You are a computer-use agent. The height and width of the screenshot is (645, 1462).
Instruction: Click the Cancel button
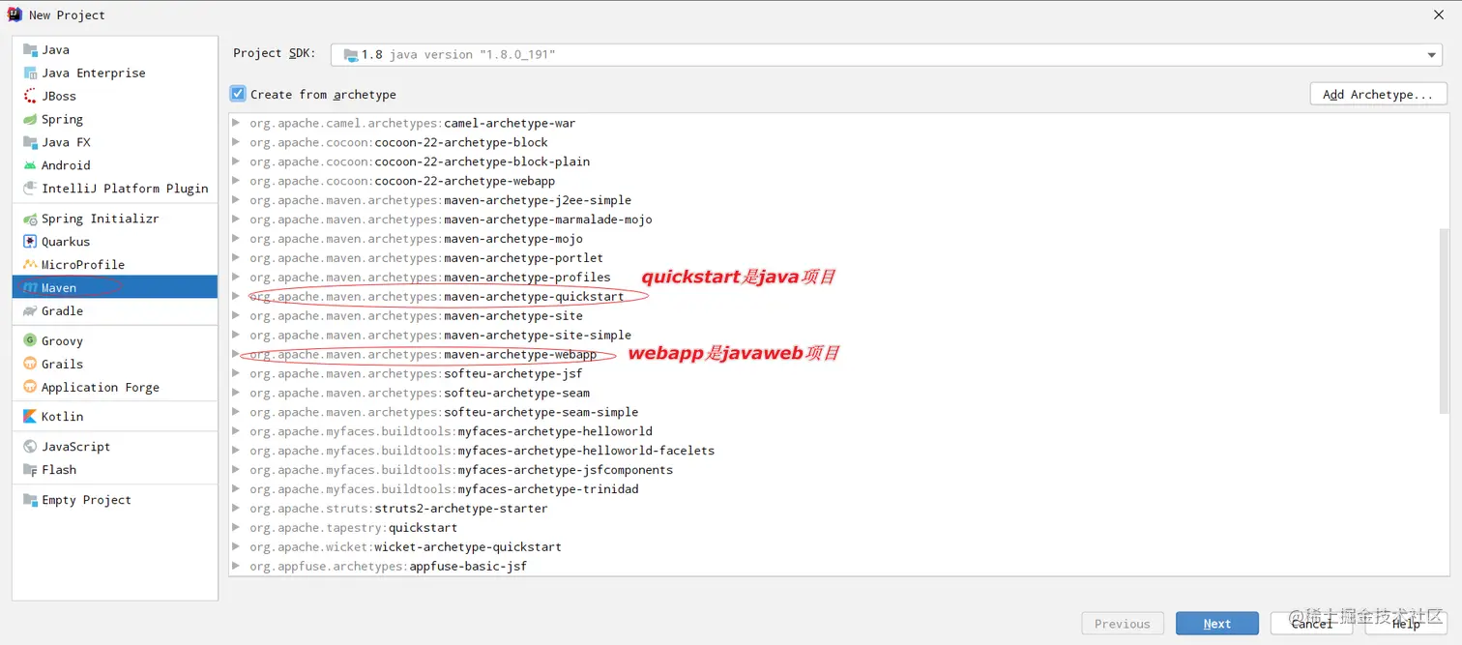[1311, 624]
